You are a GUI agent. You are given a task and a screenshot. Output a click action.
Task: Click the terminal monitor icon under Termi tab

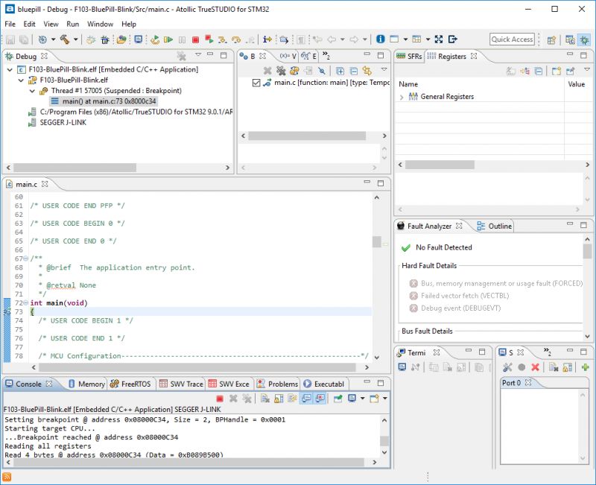click(402, 367)
